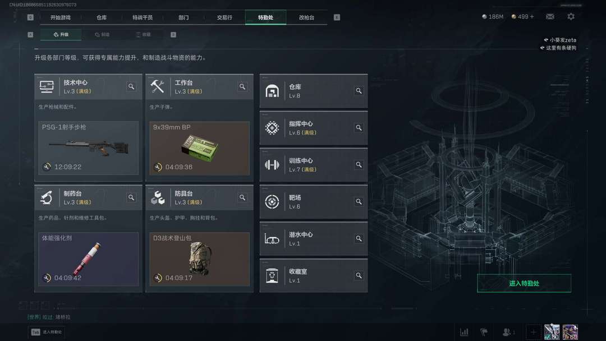
Task: Click the 指挥中心 department icon
Action: tap(272, 128)
